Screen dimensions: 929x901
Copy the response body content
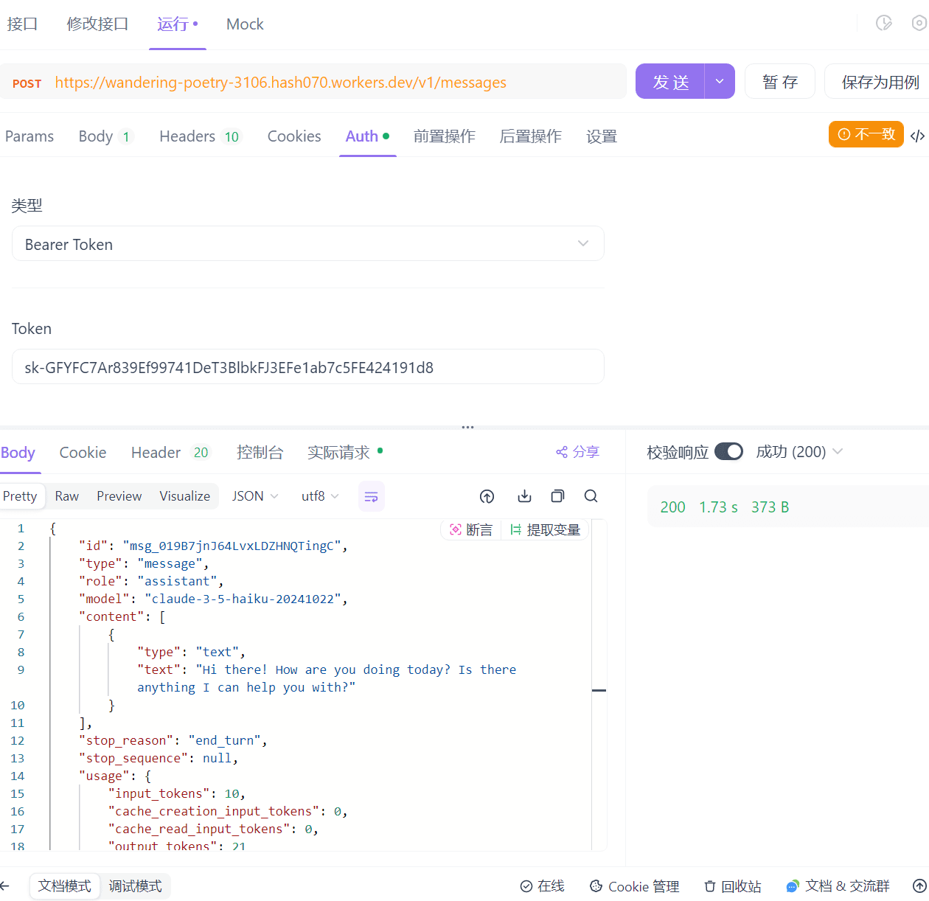(x=557, y=496)
